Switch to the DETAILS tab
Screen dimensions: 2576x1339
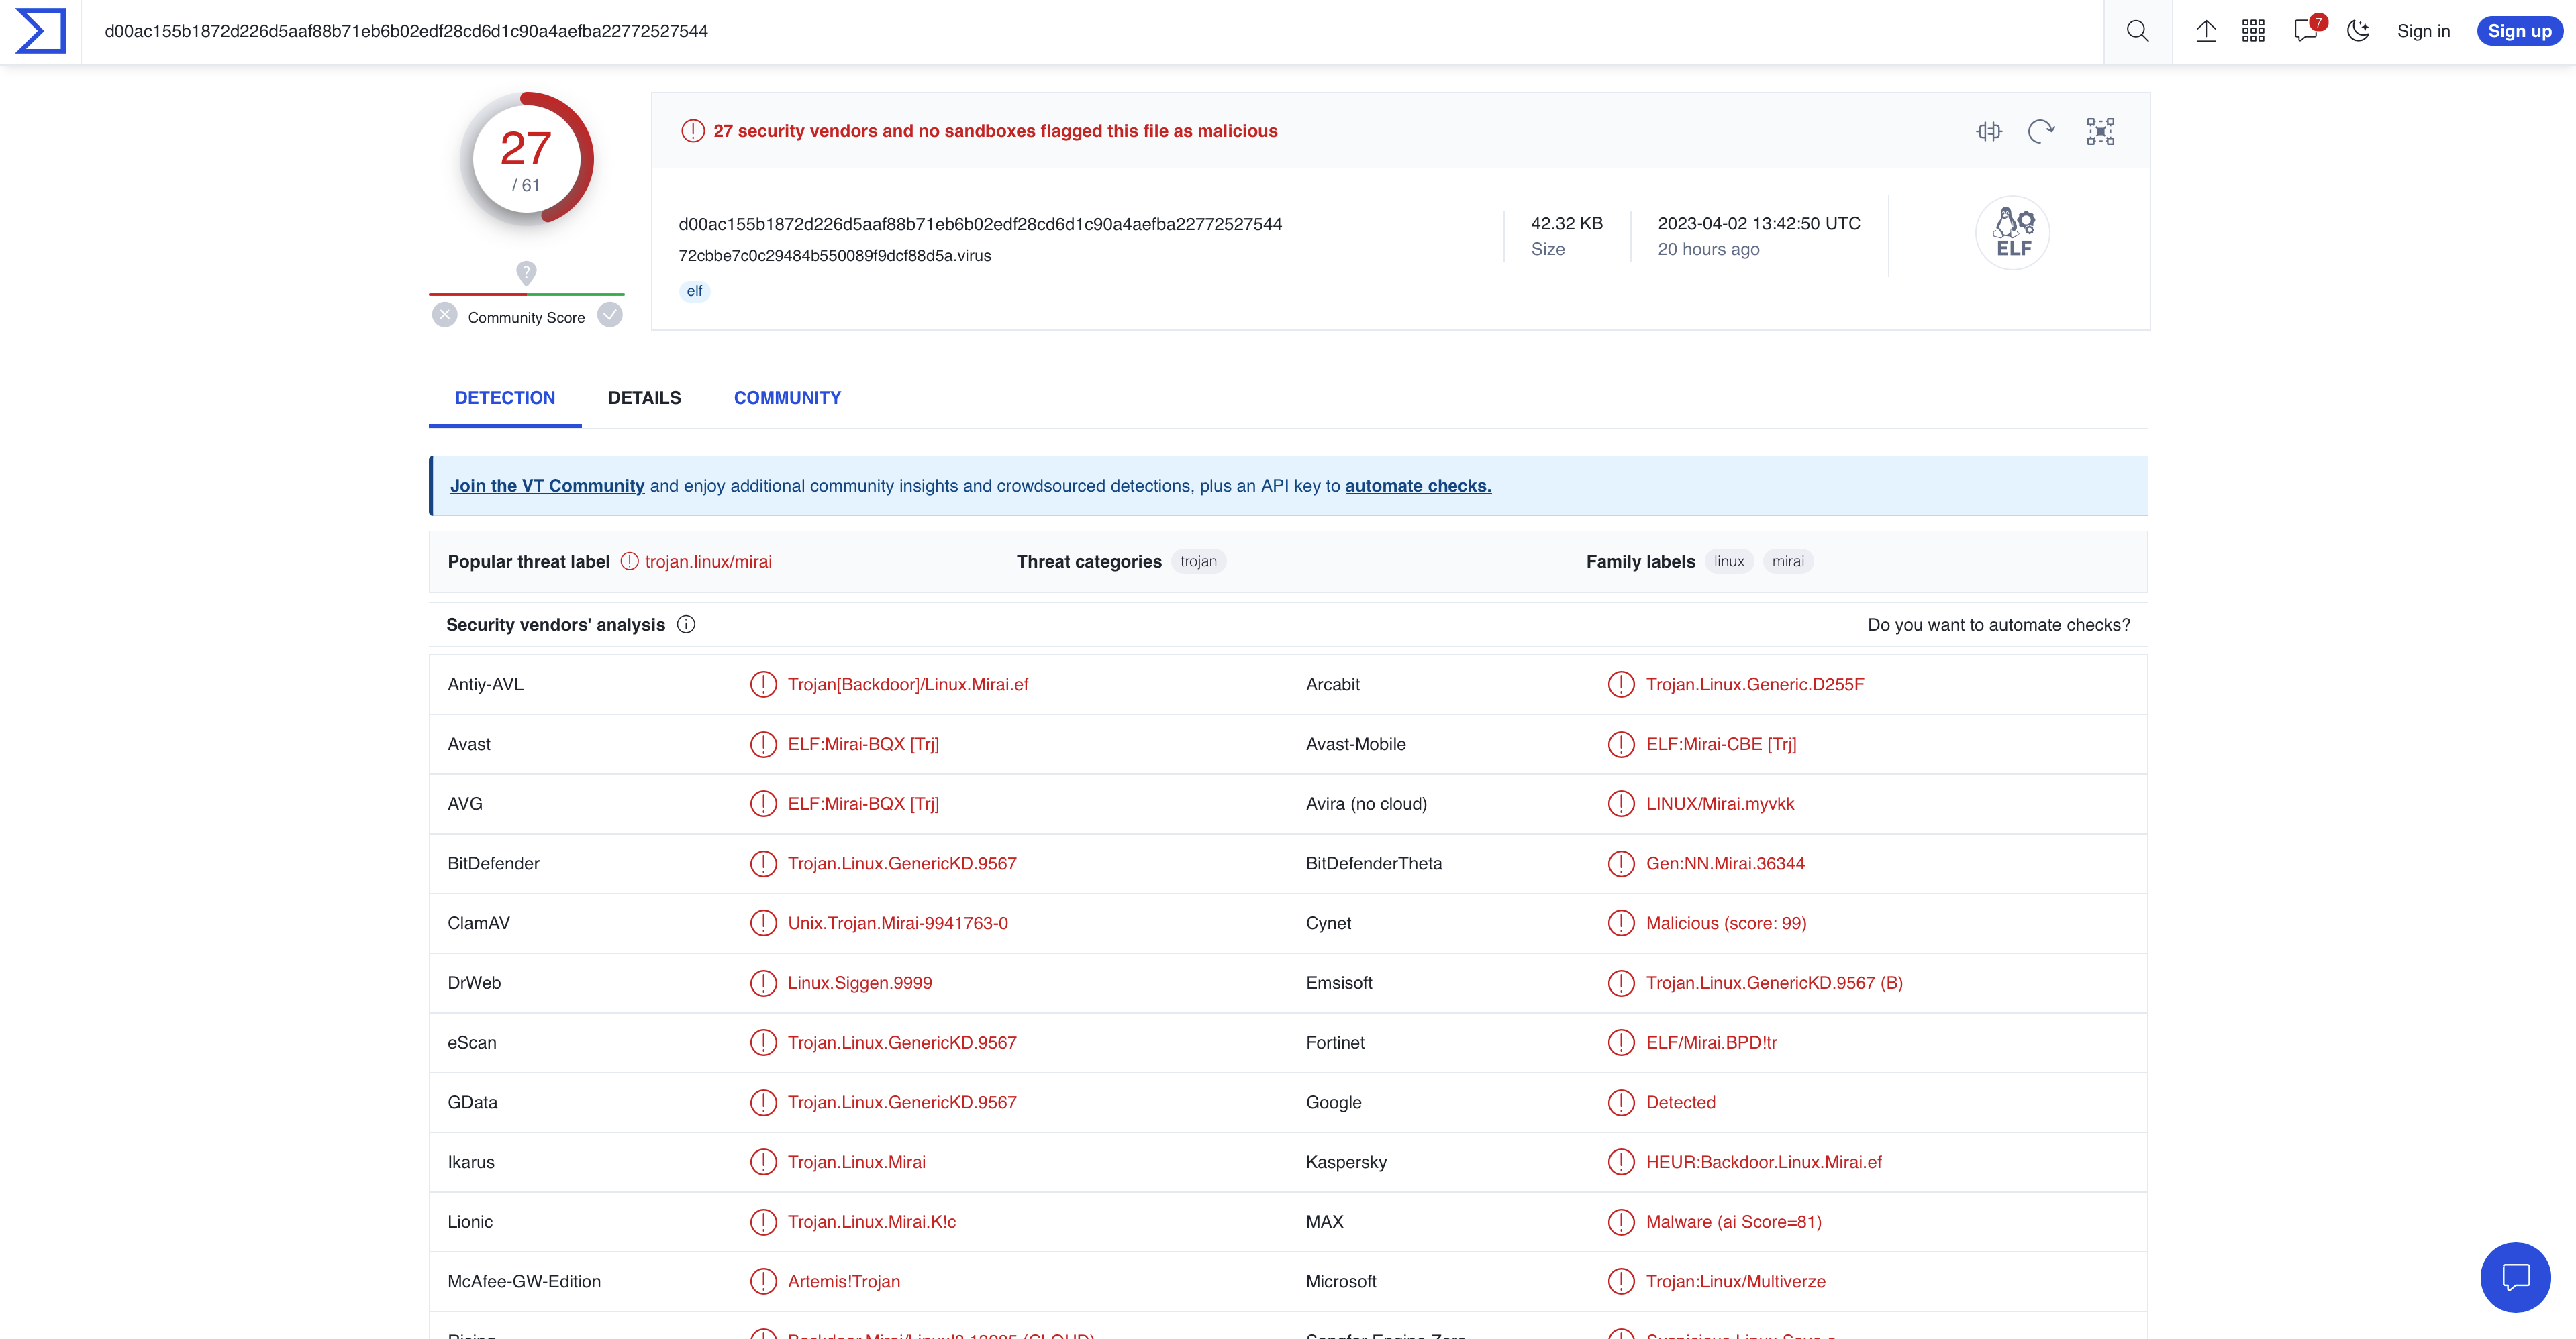644,398
